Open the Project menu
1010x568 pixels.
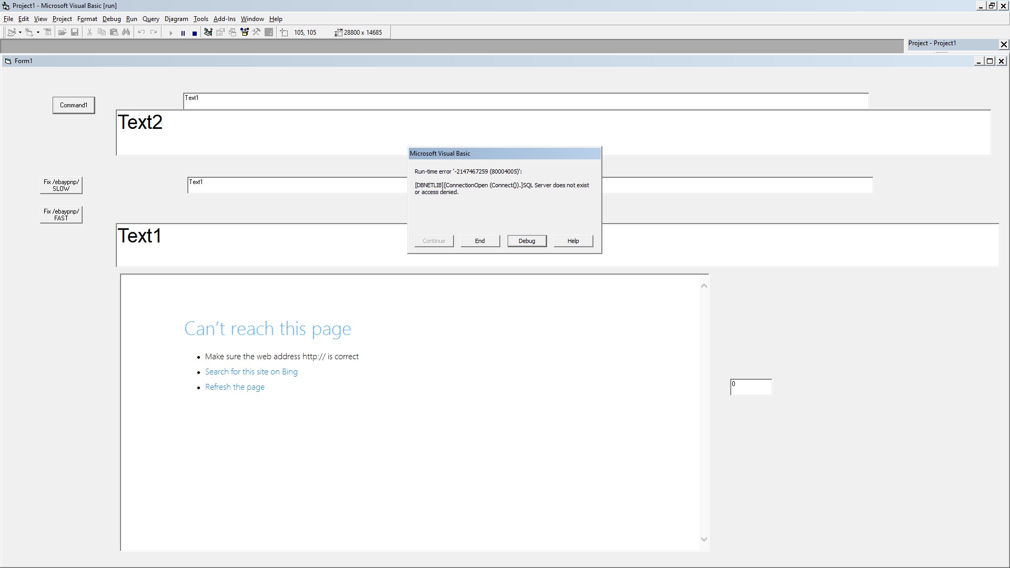pyautogui.click(x=62, y=19)
